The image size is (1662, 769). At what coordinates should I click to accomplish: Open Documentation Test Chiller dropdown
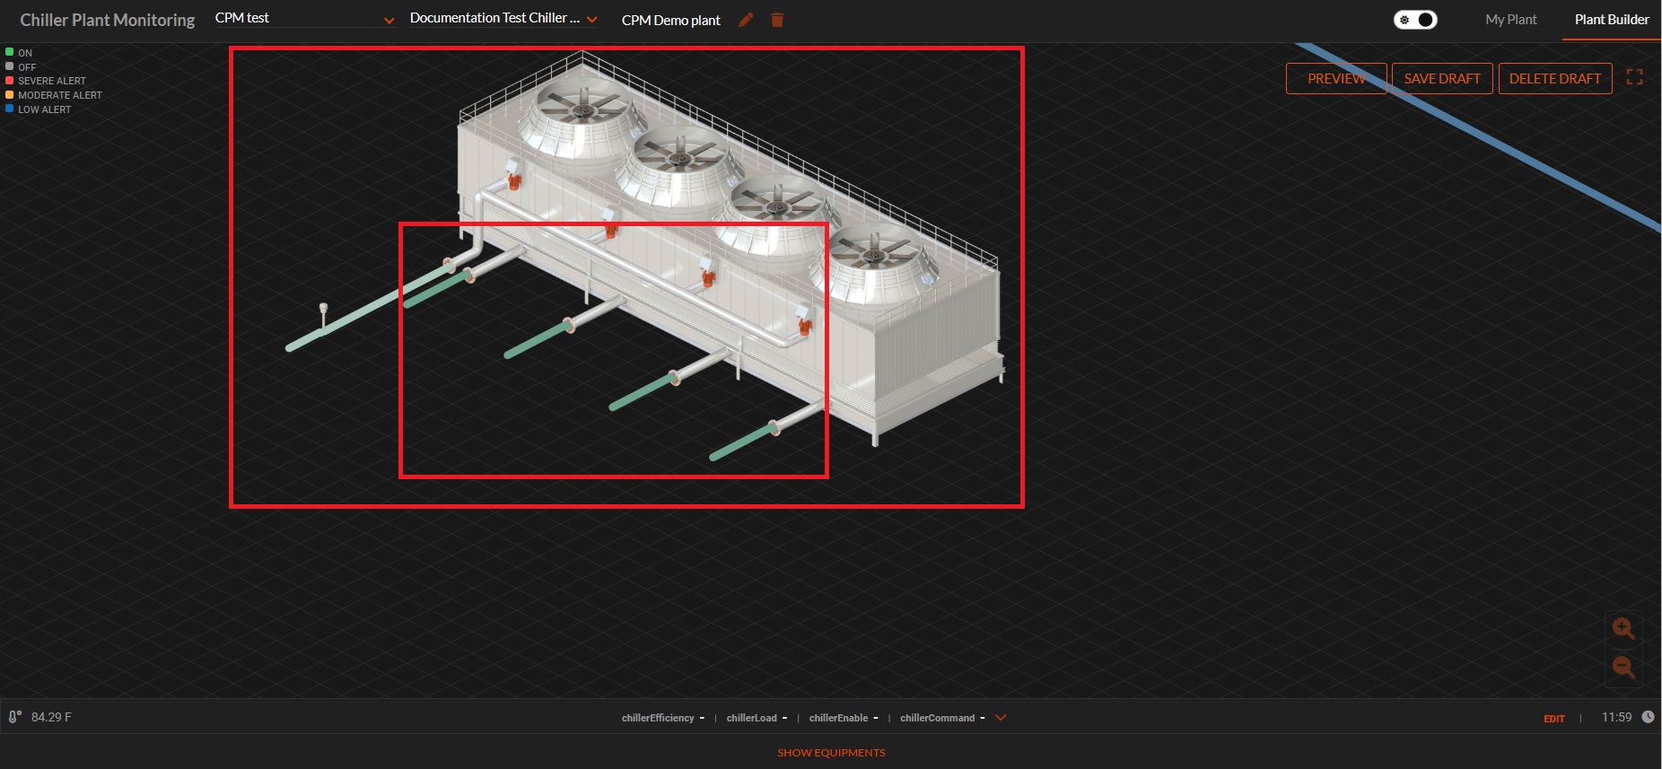point(503,19)
